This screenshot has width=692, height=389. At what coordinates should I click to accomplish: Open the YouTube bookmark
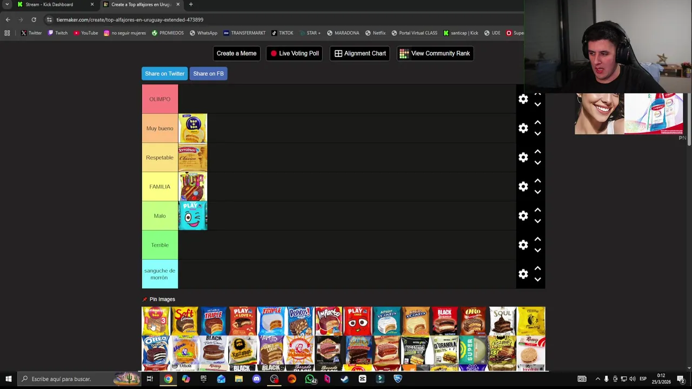tap(85, 33)
